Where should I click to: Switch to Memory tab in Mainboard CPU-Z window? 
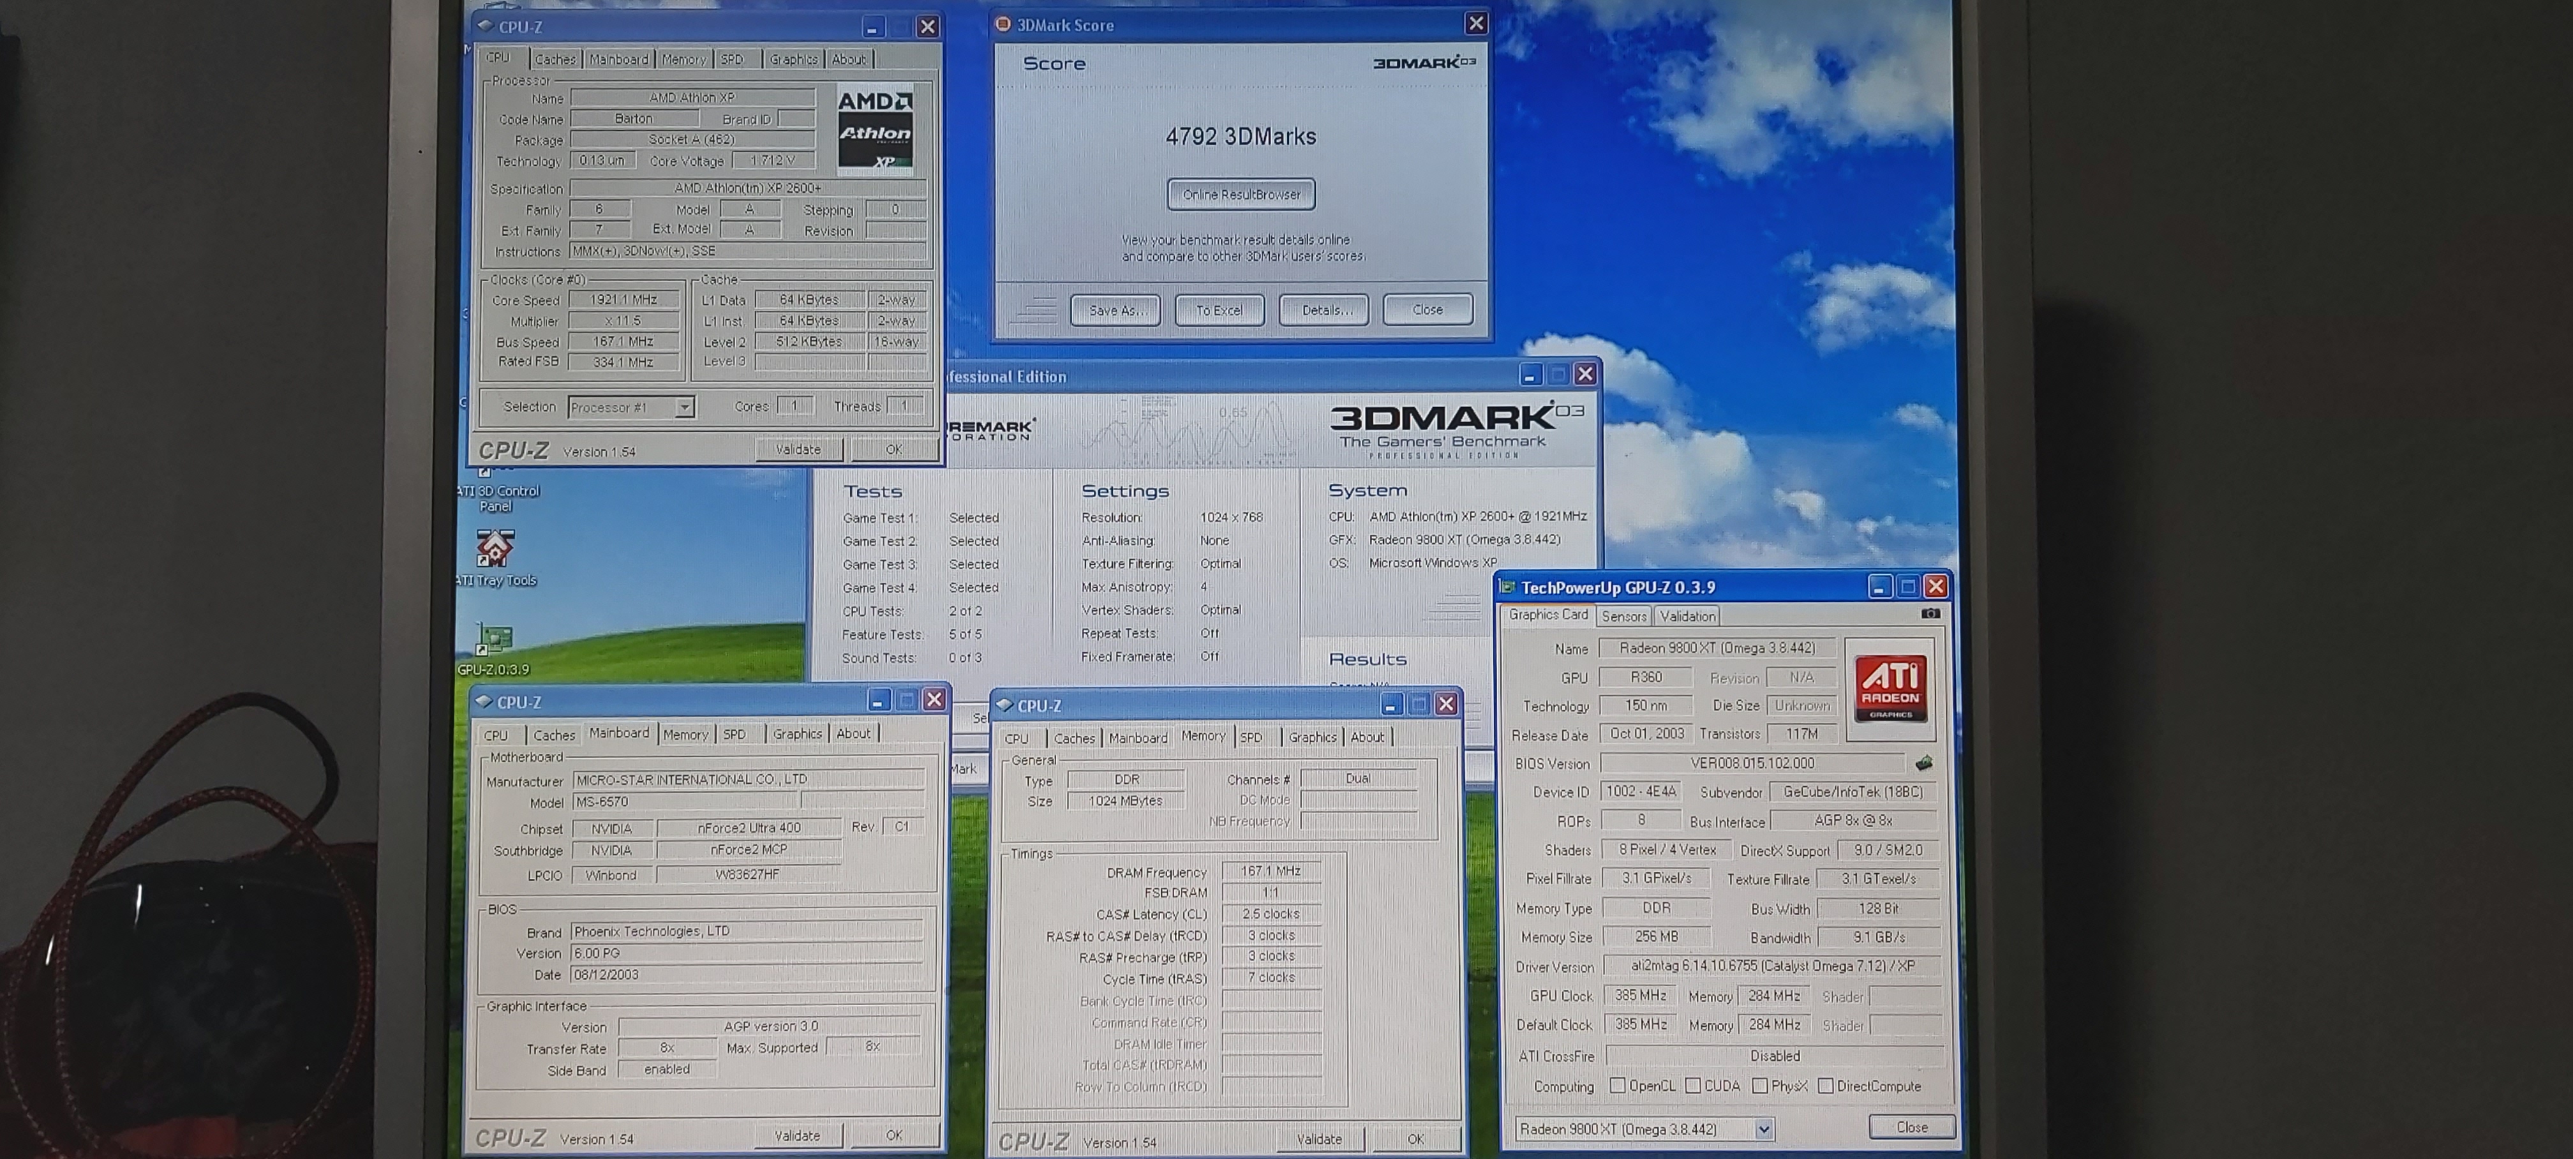click(685, 735)
